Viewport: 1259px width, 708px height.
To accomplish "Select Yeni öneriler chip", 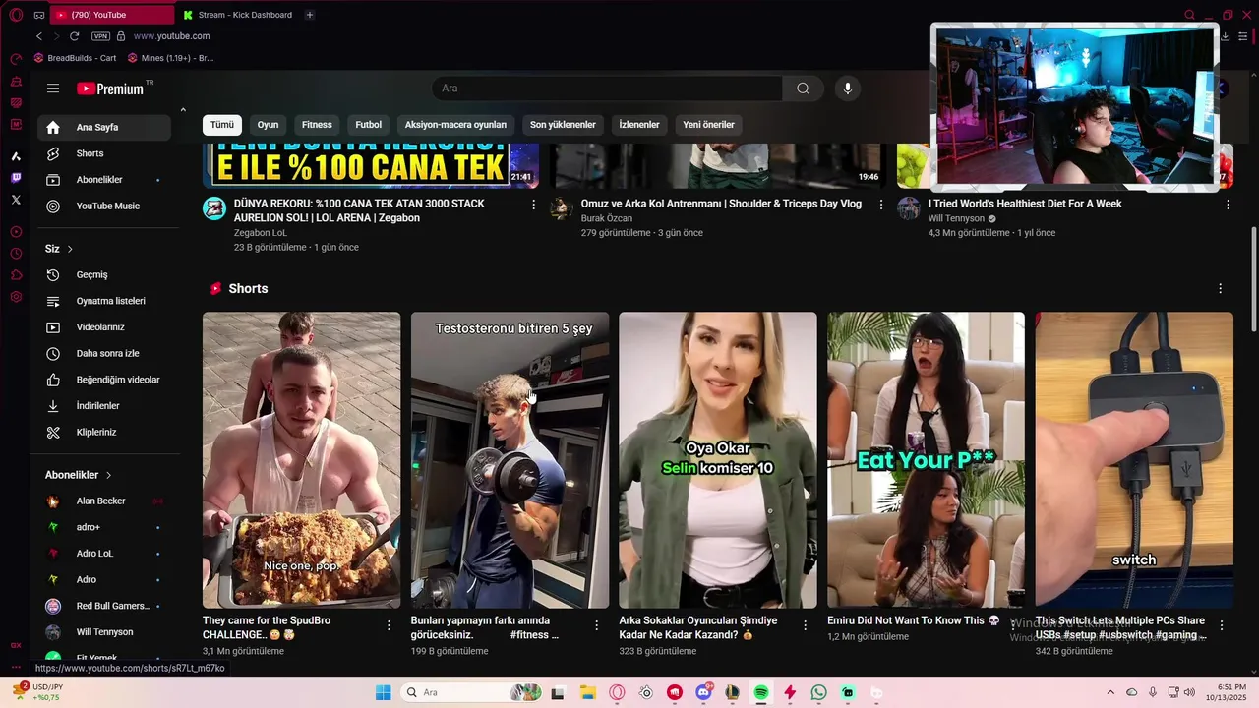I will pos(709,125).
